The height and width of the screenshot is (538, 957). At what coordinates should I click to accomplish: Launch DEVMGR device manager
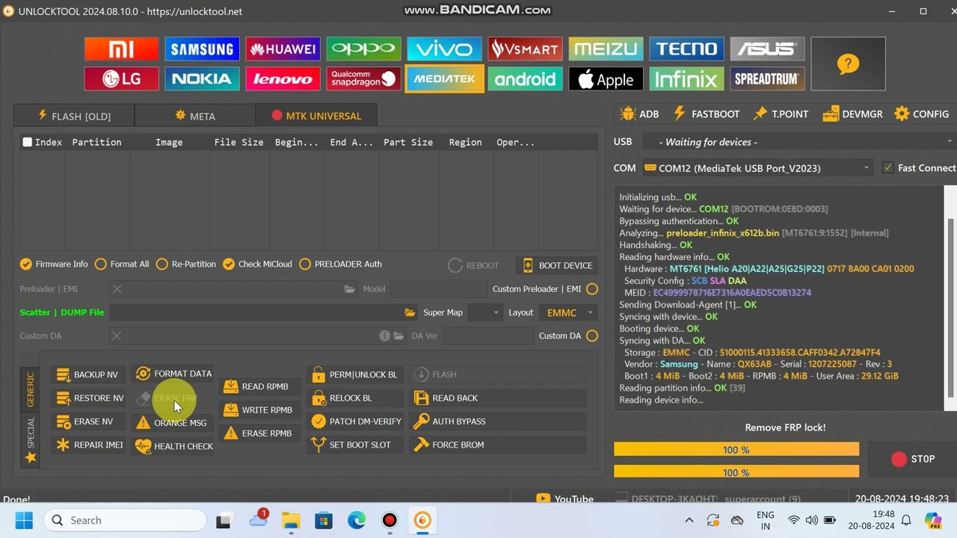click(852, 114)
